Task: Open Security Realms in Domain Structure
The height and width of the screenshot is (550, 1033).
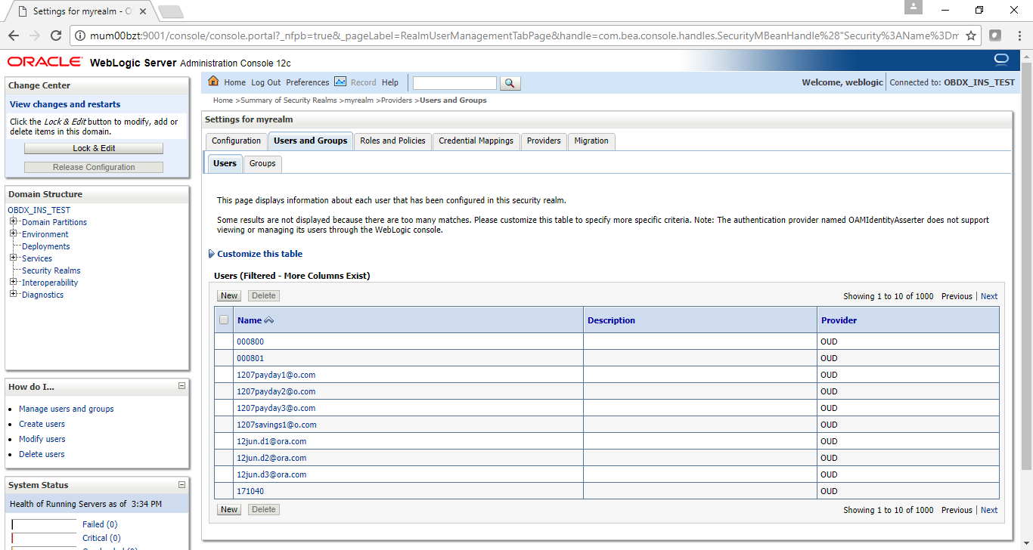Action: click(51, 270)
